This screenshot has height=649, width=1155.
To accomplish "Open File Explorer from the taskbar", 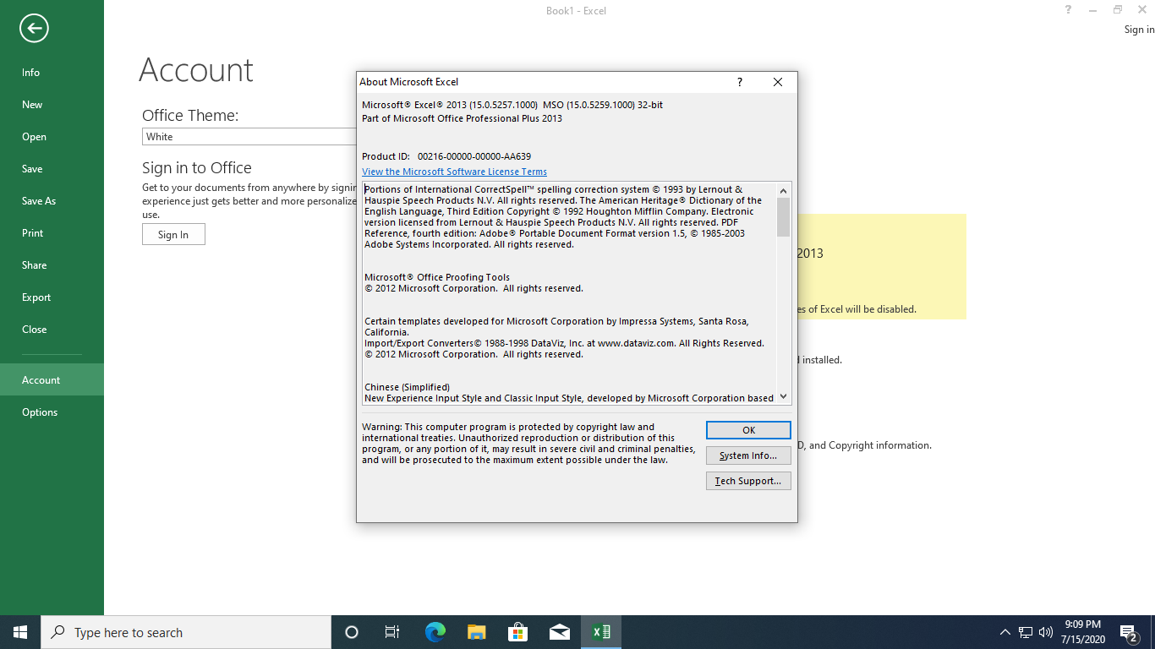I will (476, 632).
